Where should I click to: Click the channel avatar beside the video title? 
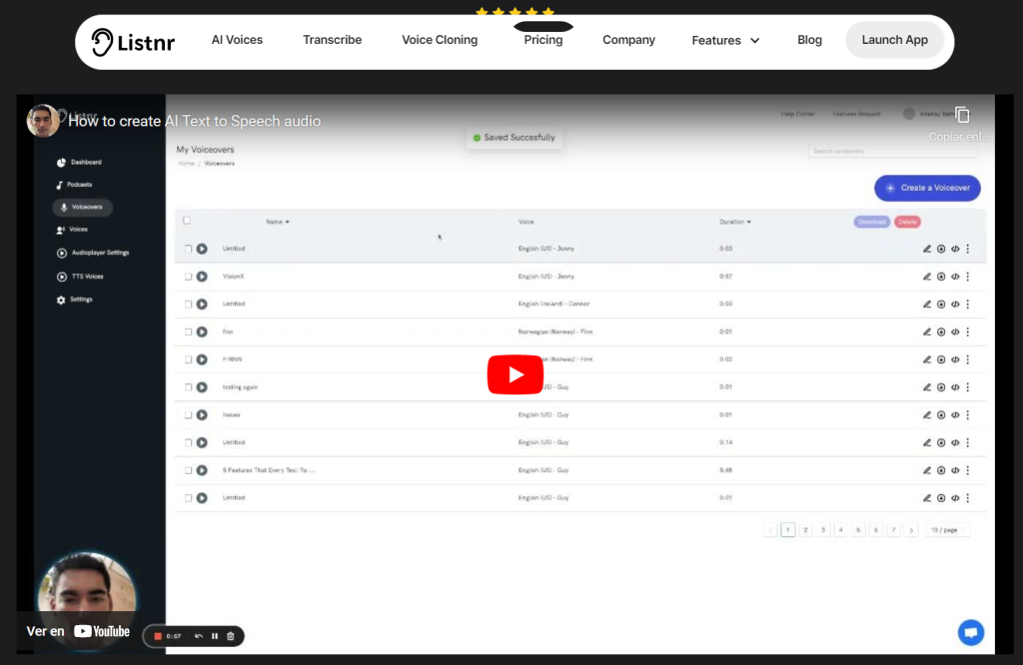[42, 121]
